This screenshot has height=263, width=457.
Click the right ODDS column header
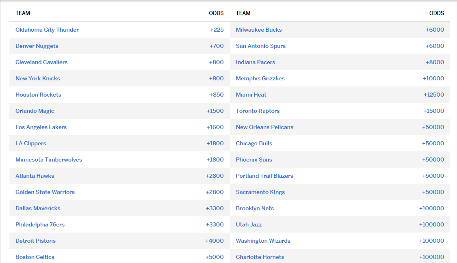[437, 13]
